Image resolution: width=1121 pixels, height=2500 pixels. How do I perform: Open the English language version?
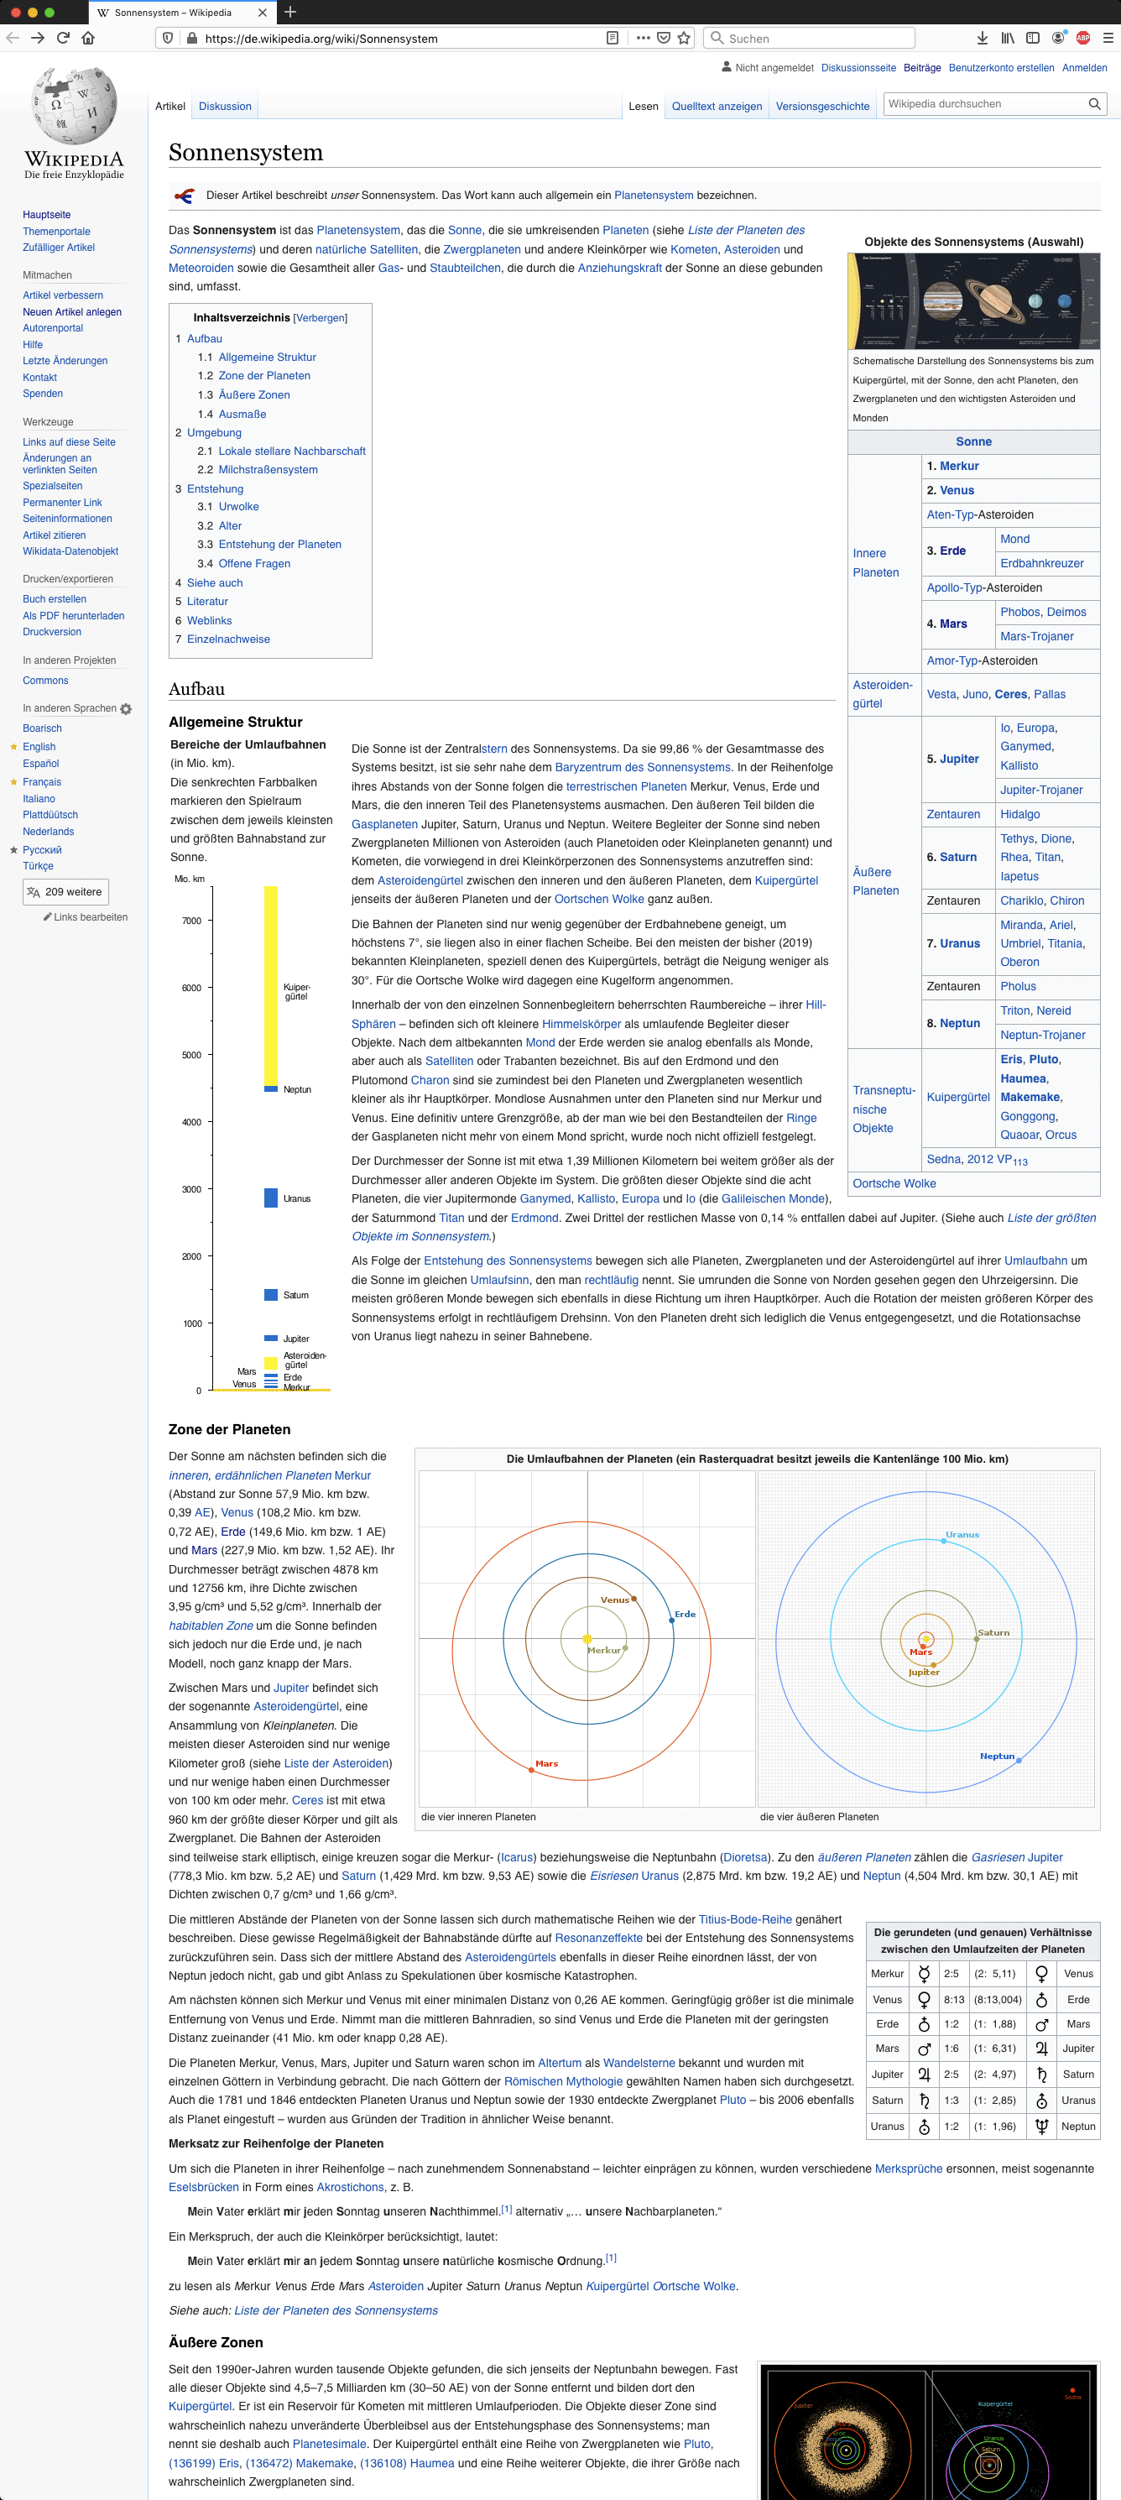[x=39, y=746]
